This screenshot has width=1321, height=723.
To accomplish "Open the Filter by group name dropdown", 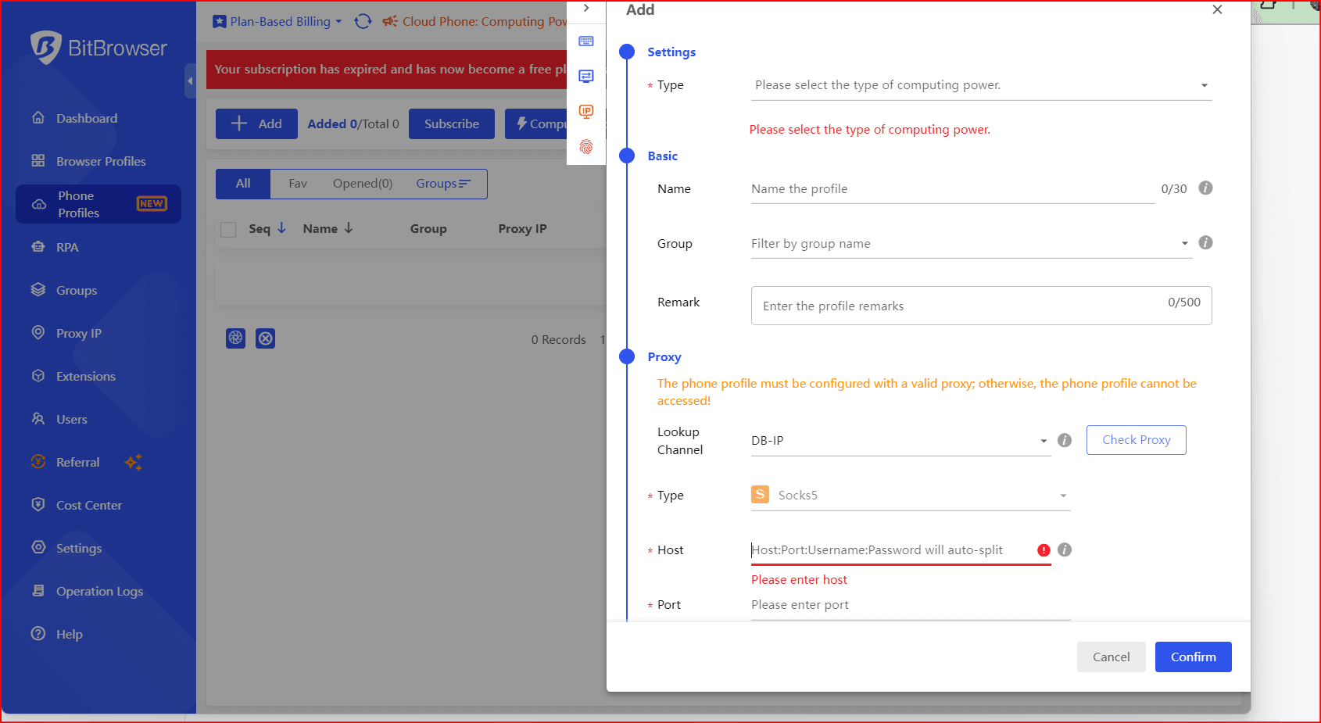I will tap(972, 244).
